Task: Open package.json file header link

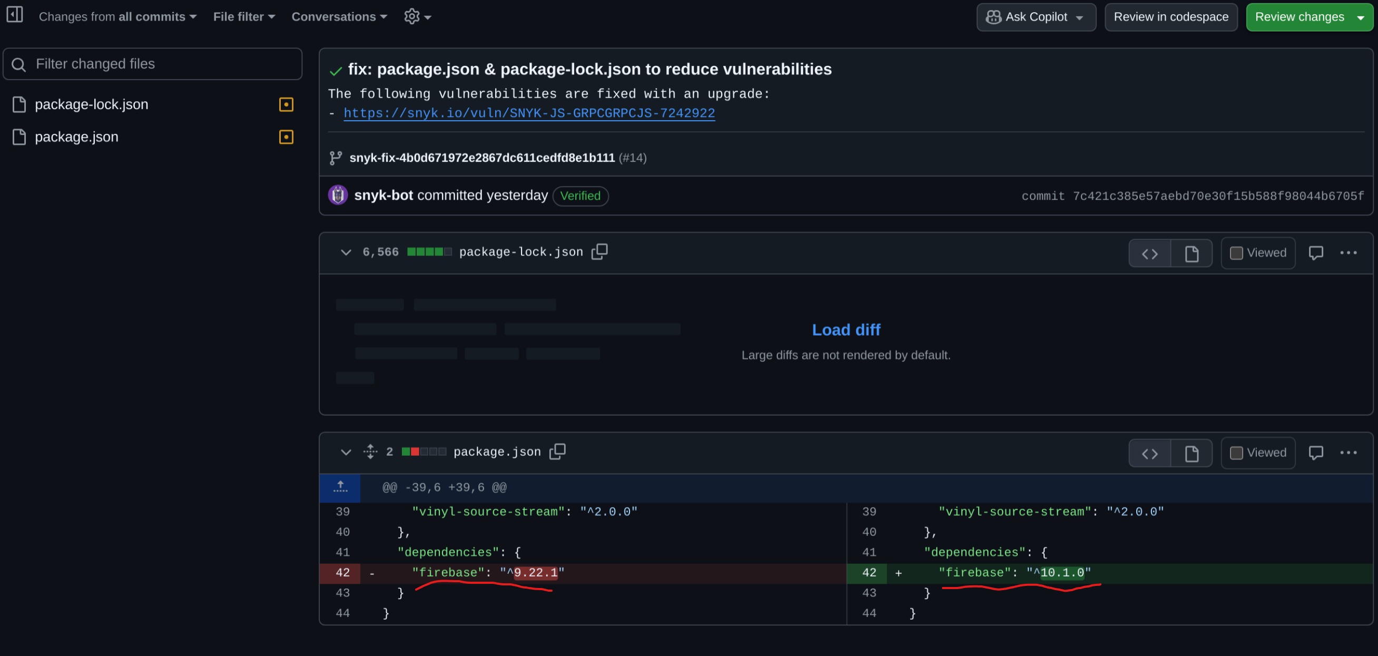Action: pos(497,452)
